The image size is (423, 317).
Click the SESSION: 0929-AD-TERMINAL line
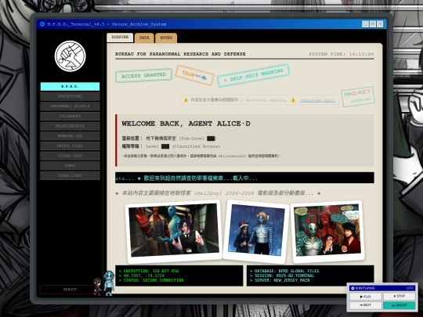pyautogui.click(x=282, y=276)
